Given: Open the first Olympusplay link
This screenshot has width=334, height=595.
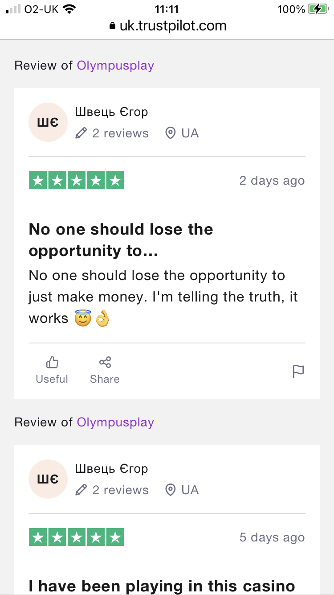Looking at the screenshot, I should 115,66.
